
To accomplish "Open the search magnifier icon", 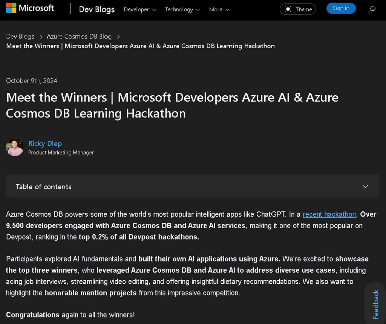I will pos(372,9).
